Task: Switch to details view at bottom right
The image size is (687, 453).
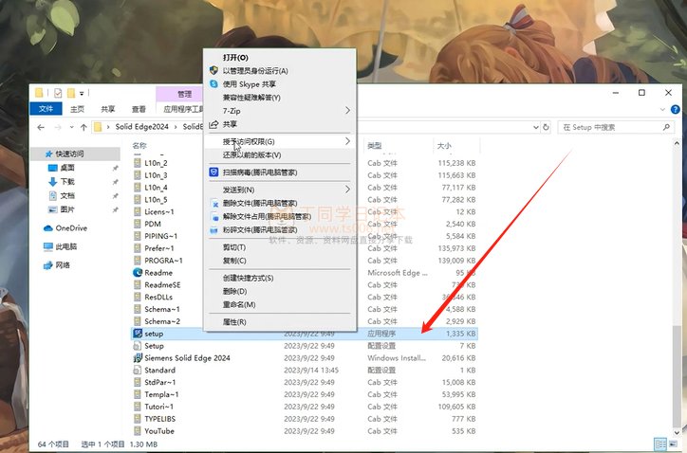Action: tap(660, 444)
